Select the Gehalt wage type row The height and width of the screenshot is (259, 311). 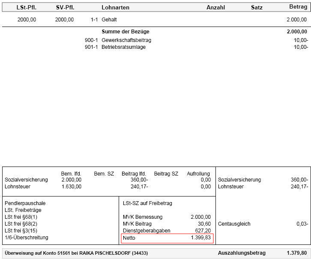109,20
